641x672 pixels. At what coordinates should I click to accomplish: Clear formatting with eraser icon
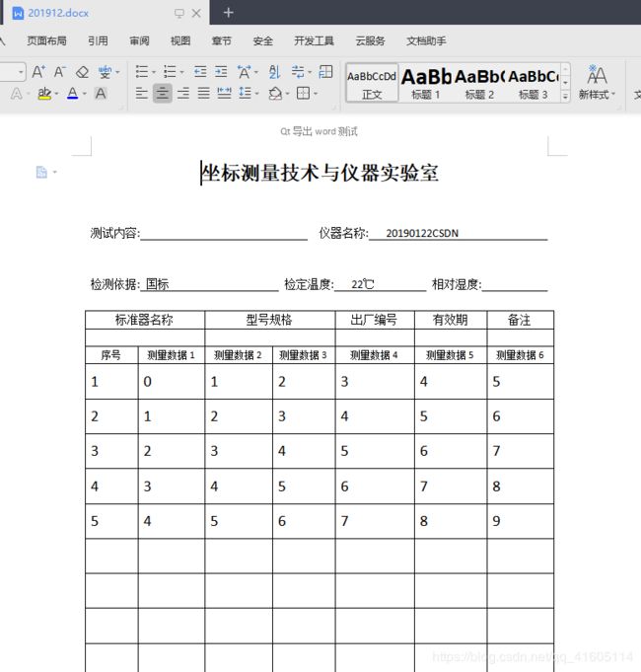click(x=82, y=72)
